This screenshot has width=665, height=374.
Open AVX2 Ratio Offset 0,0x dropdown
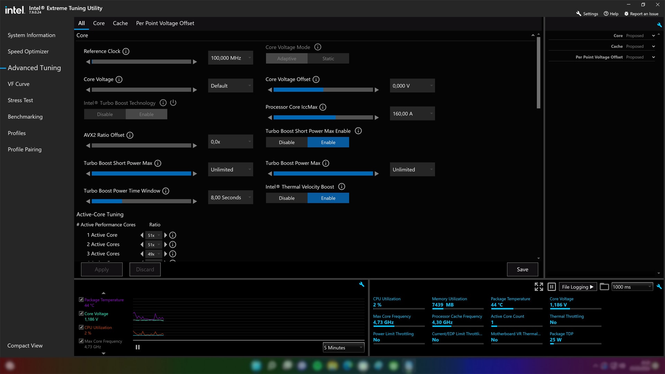click(x=231, y=142)
